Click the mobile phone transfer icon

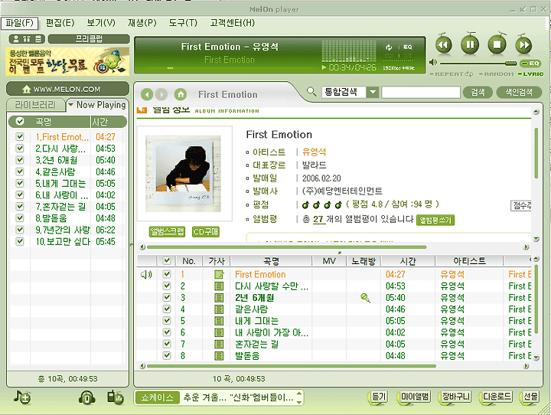116,397
